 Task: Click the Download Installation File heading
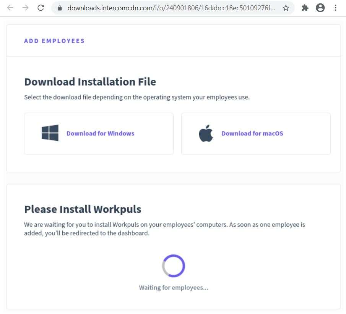click(x=90, y=82)
